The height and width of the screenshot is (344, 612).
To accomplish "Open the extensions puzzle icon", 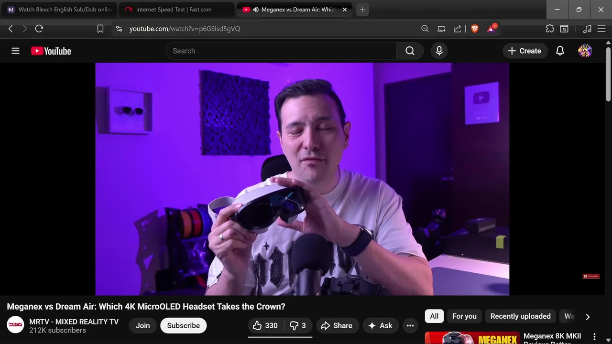I will (x=550, y=29).
